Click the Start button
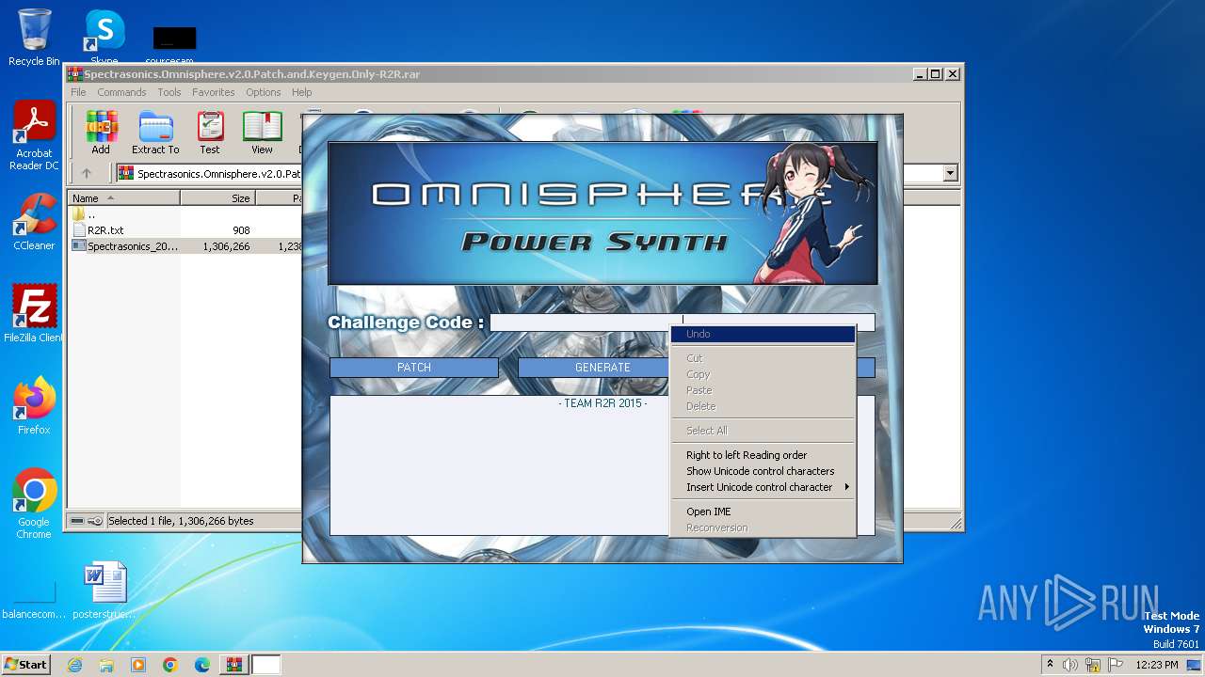This screenshot has width=1205, height=677. [x=25, y=665]
